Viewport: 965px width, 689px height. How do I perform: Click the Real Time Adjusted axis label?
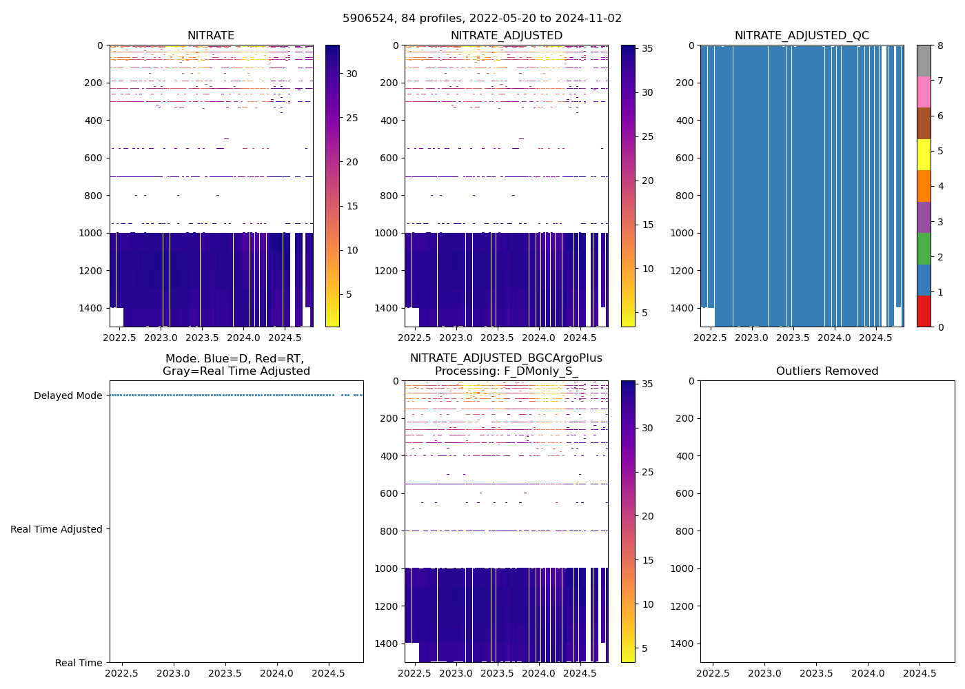click(x=56, y=529)
